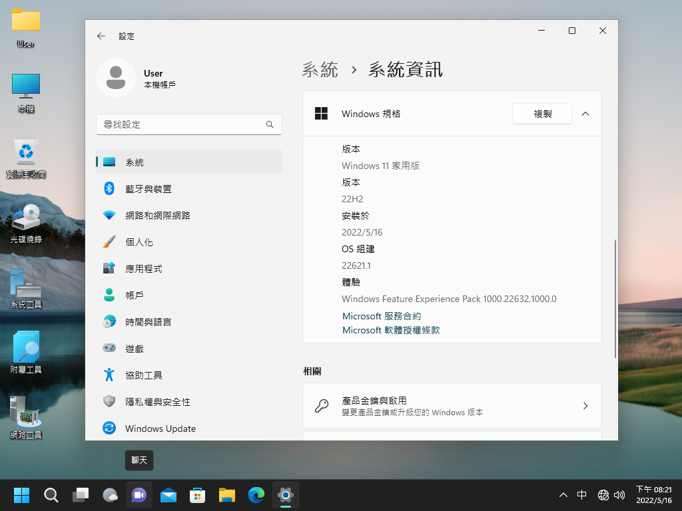Open 個人化 settings

pyautogui.click(x=189, y=242)
